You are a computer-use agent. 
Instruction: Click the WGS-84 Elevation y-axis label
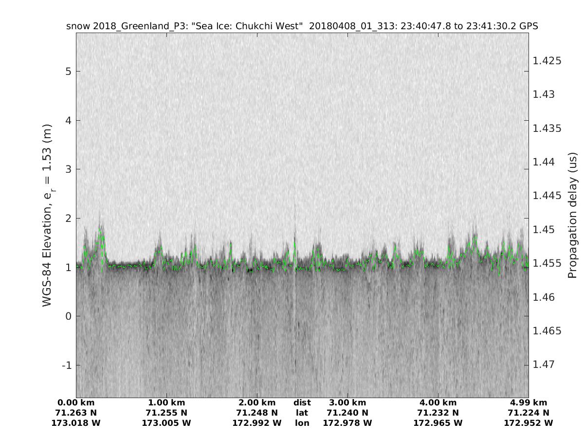click(47, 215)
